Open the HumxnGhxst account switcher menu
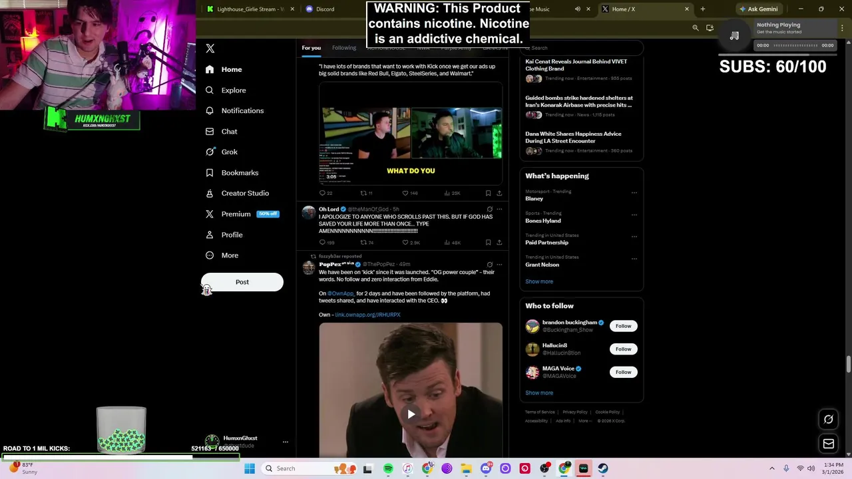 286,442
